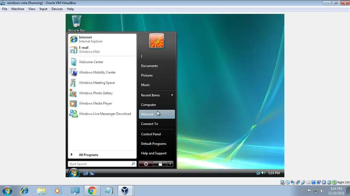Open Help and Support
The width and height of the screenshot is (350, 196).
(157, 153)
